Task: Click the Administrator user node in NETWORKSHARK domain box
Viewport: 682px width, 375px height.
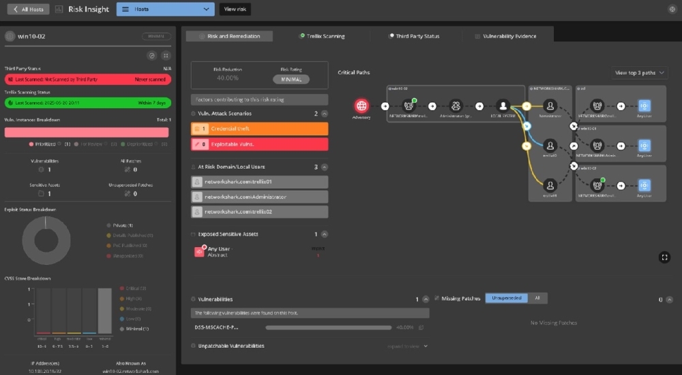Action: tap(550, 106)
